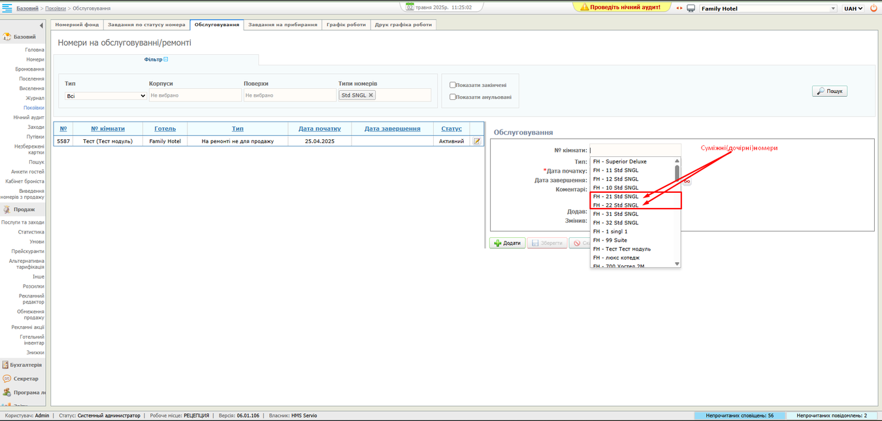Viewport: 882px width, 421px height.
Task: Remove the Std SNGL room type tag
Action: click(371, 95)
